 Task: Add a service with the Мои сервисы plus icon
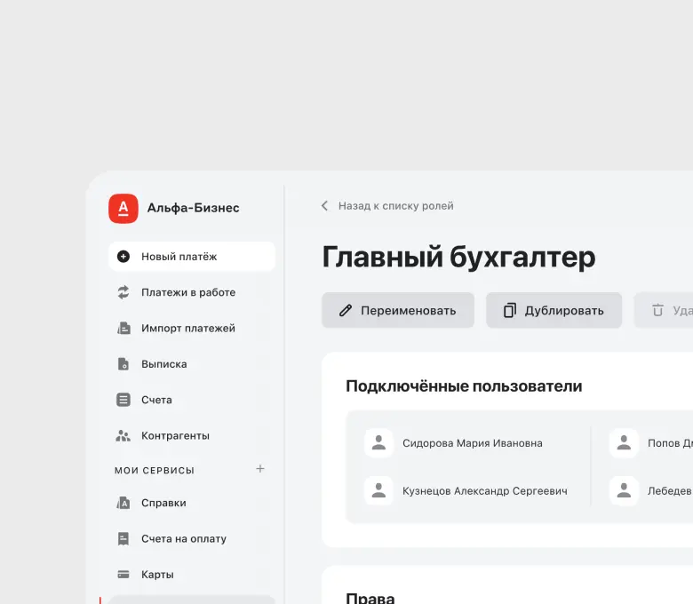point(260,469)
